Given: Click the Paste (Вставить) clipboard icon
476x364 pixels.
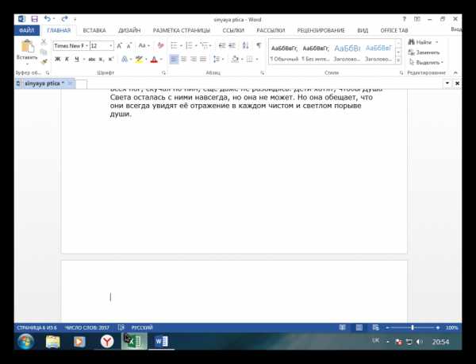Looking at the screenshot, I should 26,48.
